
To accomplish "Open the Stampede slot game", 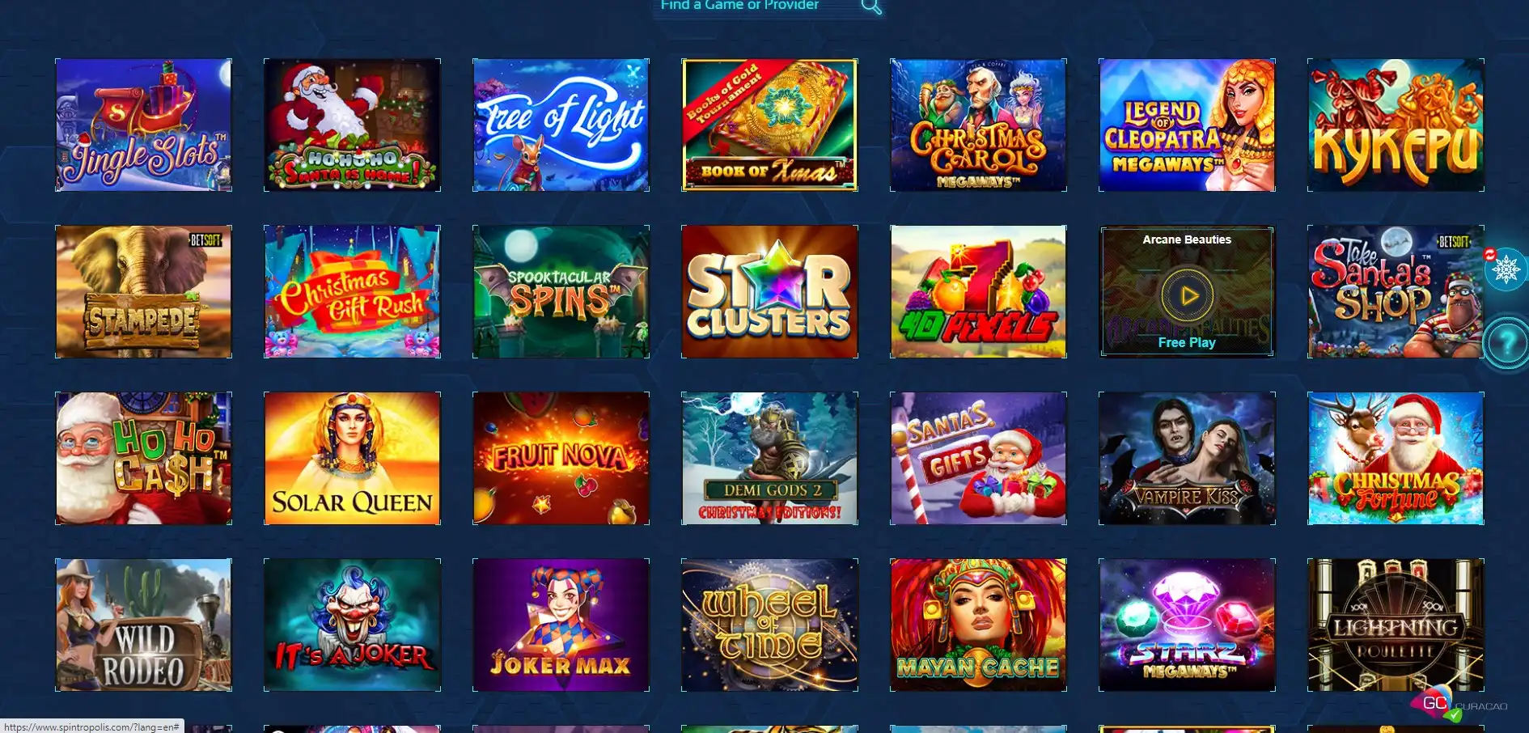I will tap(143, 291).
